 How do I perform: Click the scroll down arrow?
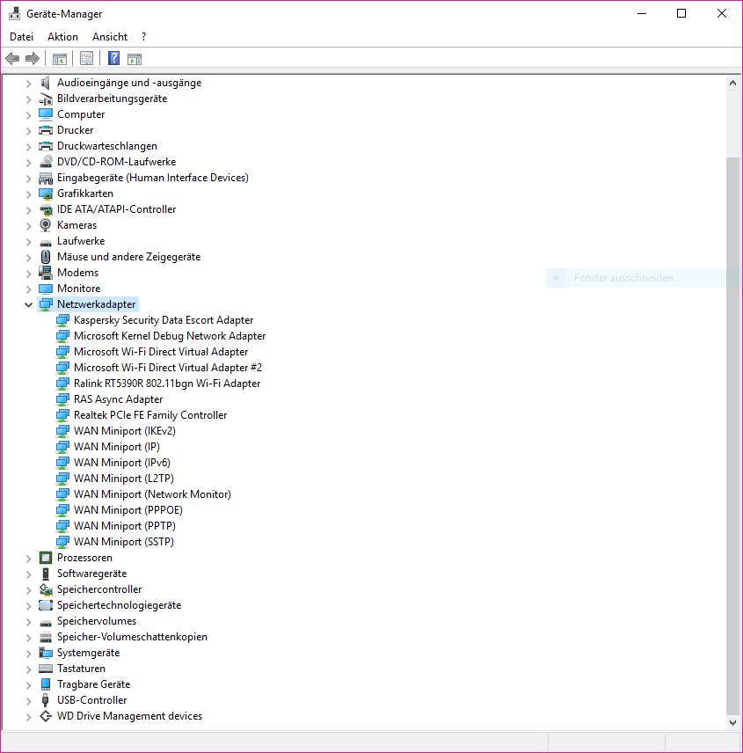(732, 723)
